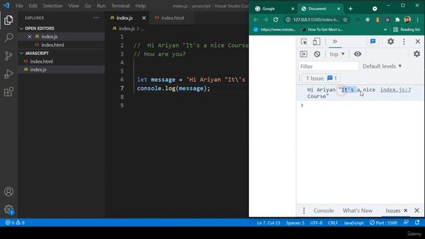Change line ending via CRLF status item
The image size is (425, 239).
(333, 223)
